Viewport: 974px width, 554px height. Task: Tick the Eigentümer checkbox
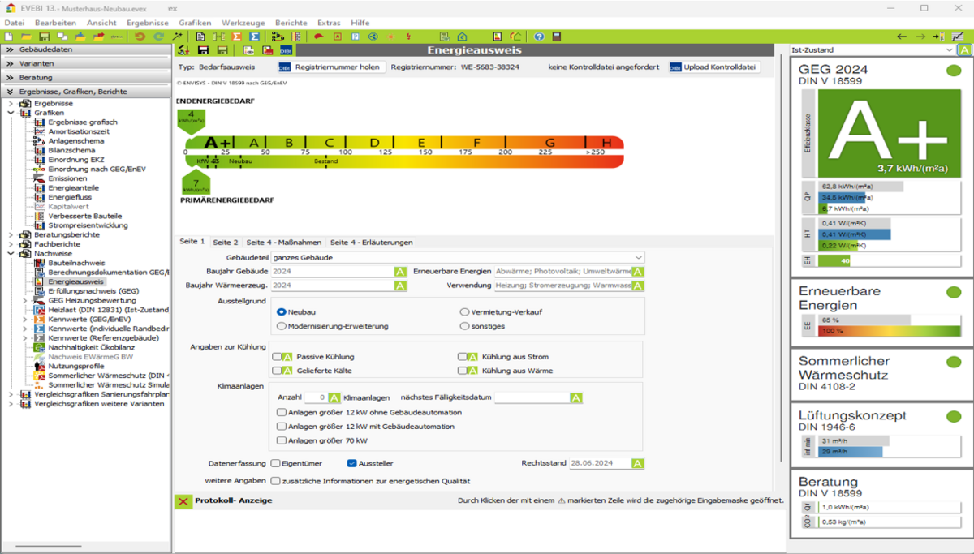[275, 463]
